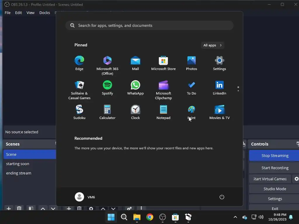Viewport: 299px width, 224px height.
Task: Open Solitaire & Casual Games
Action: (x=79, y=90)
